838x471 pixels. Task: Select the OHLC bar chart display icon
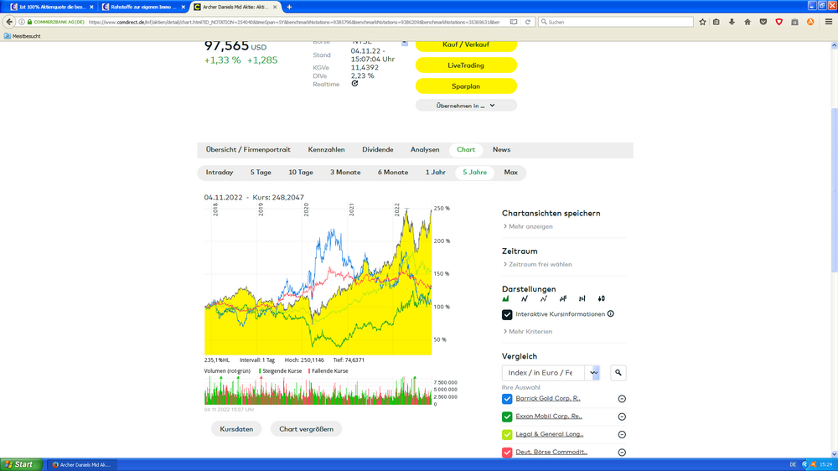(582, 299)
